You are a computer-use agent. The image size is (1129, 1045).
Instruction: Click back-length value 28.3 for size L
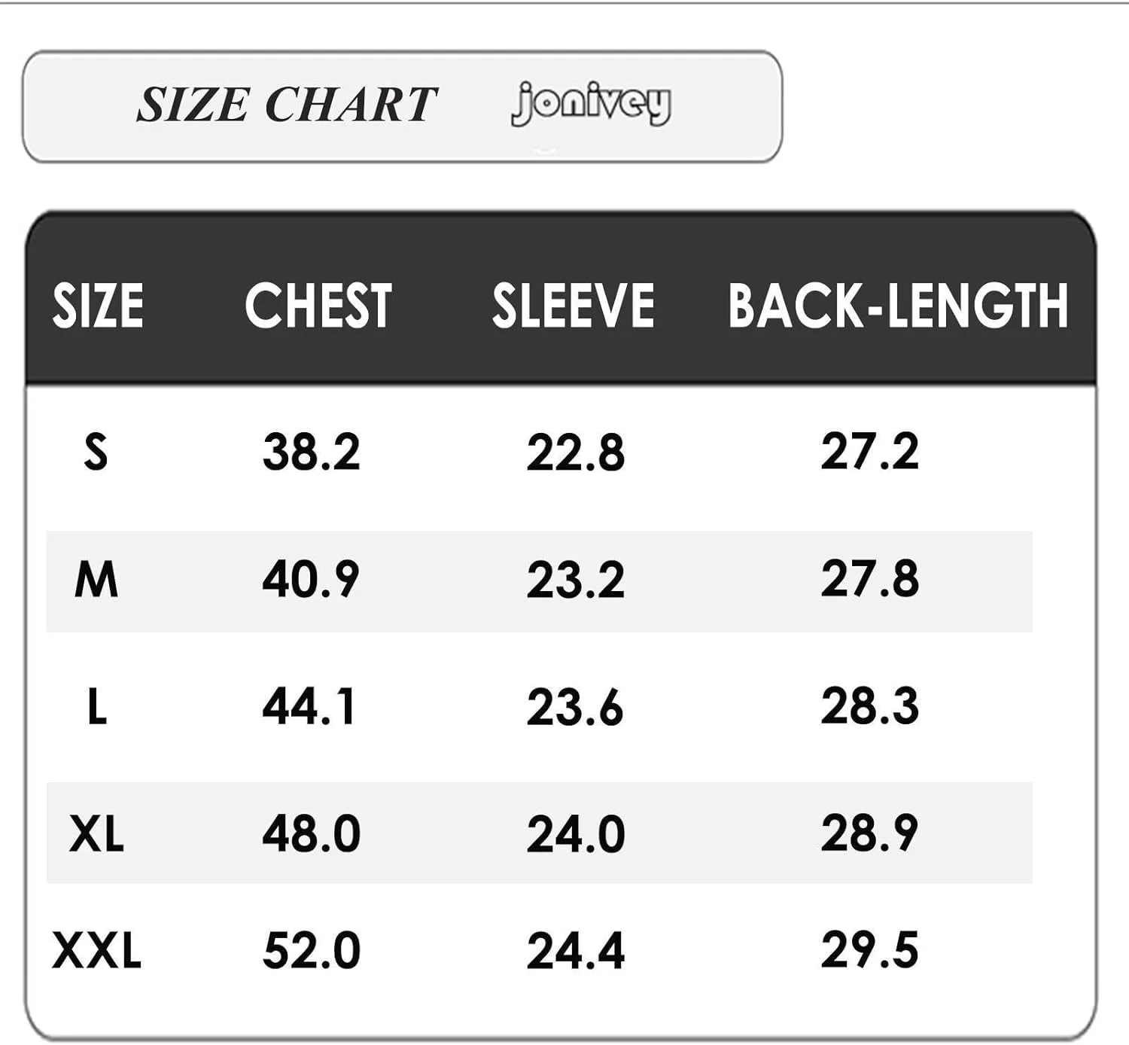[x=869, y=707]
